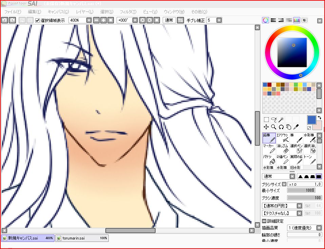Click the canvas horizontal scrollbar thumb
Viewport: 325px width, 249px height.
coord(130,230)
